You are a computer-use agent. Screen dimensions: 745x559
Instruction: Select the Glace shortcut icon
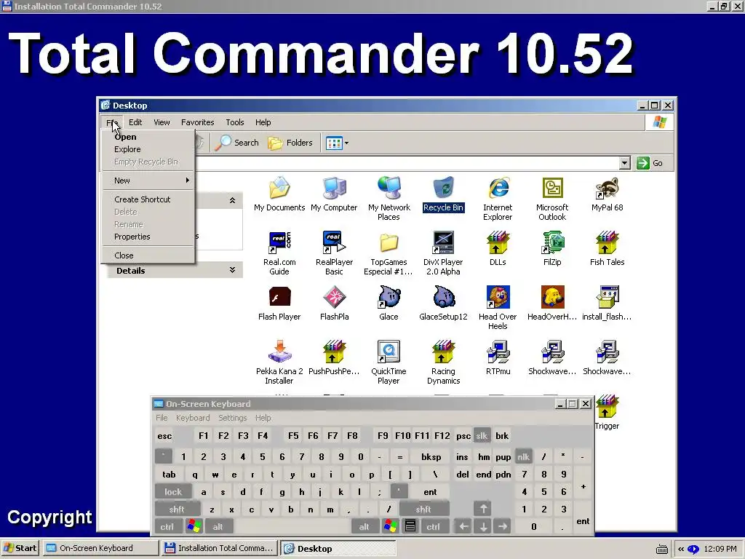(x=389, y=297)
